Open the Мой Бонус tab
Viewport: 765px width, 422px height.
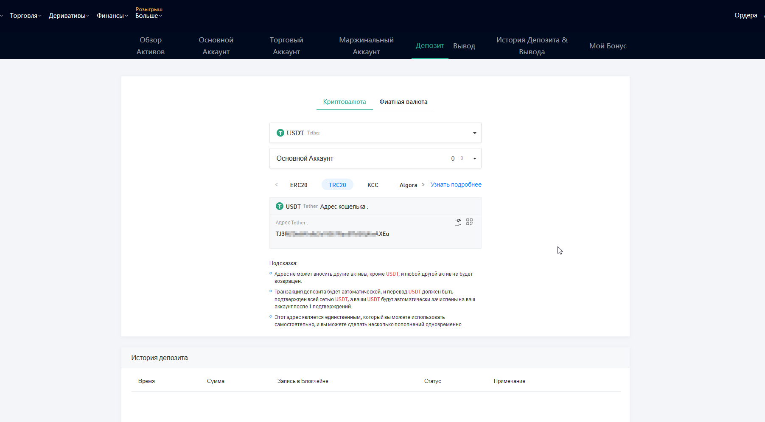608,46
